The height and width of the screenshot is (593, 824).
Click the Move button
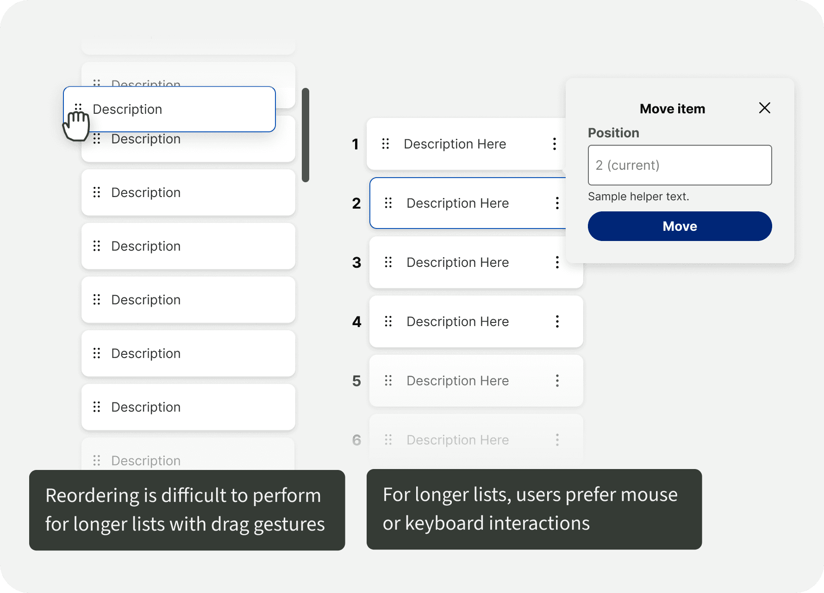pos(680,226)
